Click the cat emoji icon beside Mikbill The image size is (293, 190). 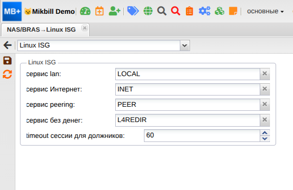tap(28, 12)
